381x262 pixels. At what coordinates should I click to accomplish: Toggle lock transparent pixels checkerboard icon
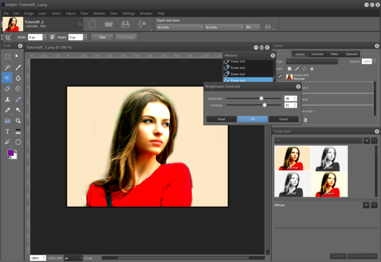tap(289, 68)
